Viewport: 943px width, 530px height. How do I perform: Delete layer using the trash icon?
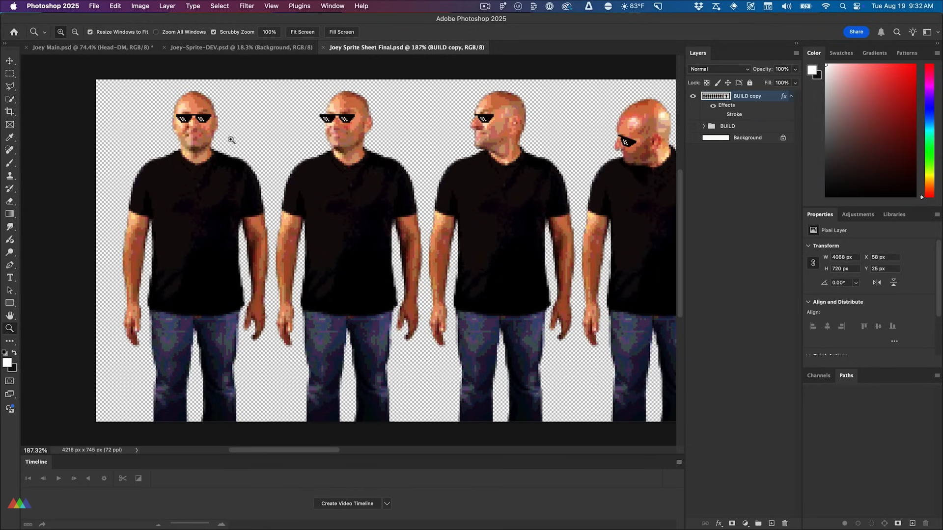tap(785, 523)
